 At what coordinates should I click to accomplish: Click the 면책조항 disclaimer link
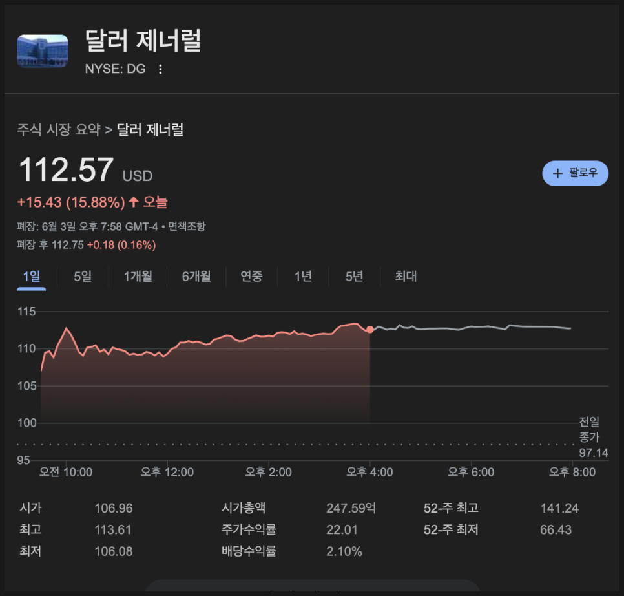click(187, 226)
